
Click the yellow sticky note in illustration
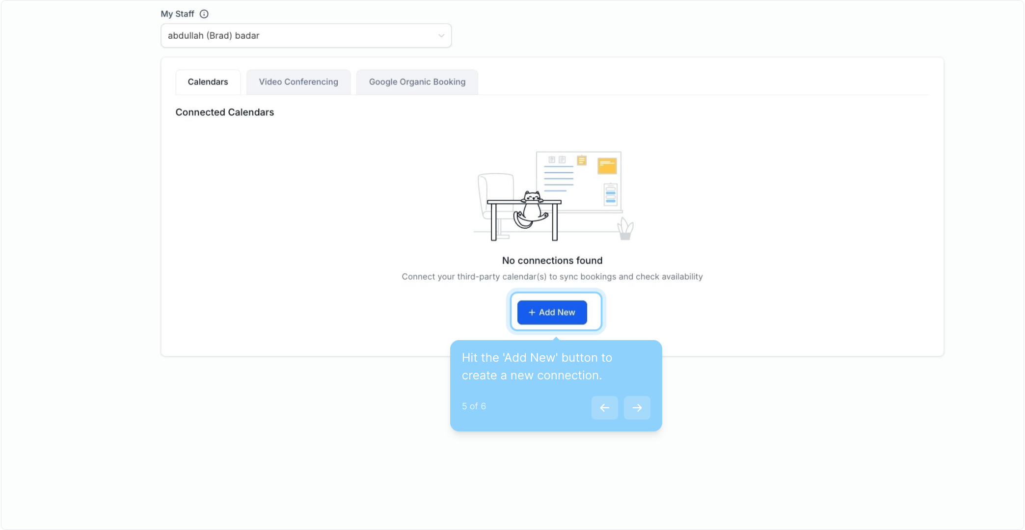point(607,166)
